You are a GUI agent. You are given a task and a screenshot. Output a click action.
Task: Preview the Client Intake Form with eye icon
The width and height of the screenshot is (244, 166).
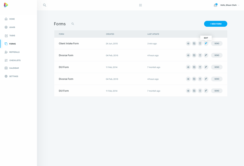[x=188, y=44]
